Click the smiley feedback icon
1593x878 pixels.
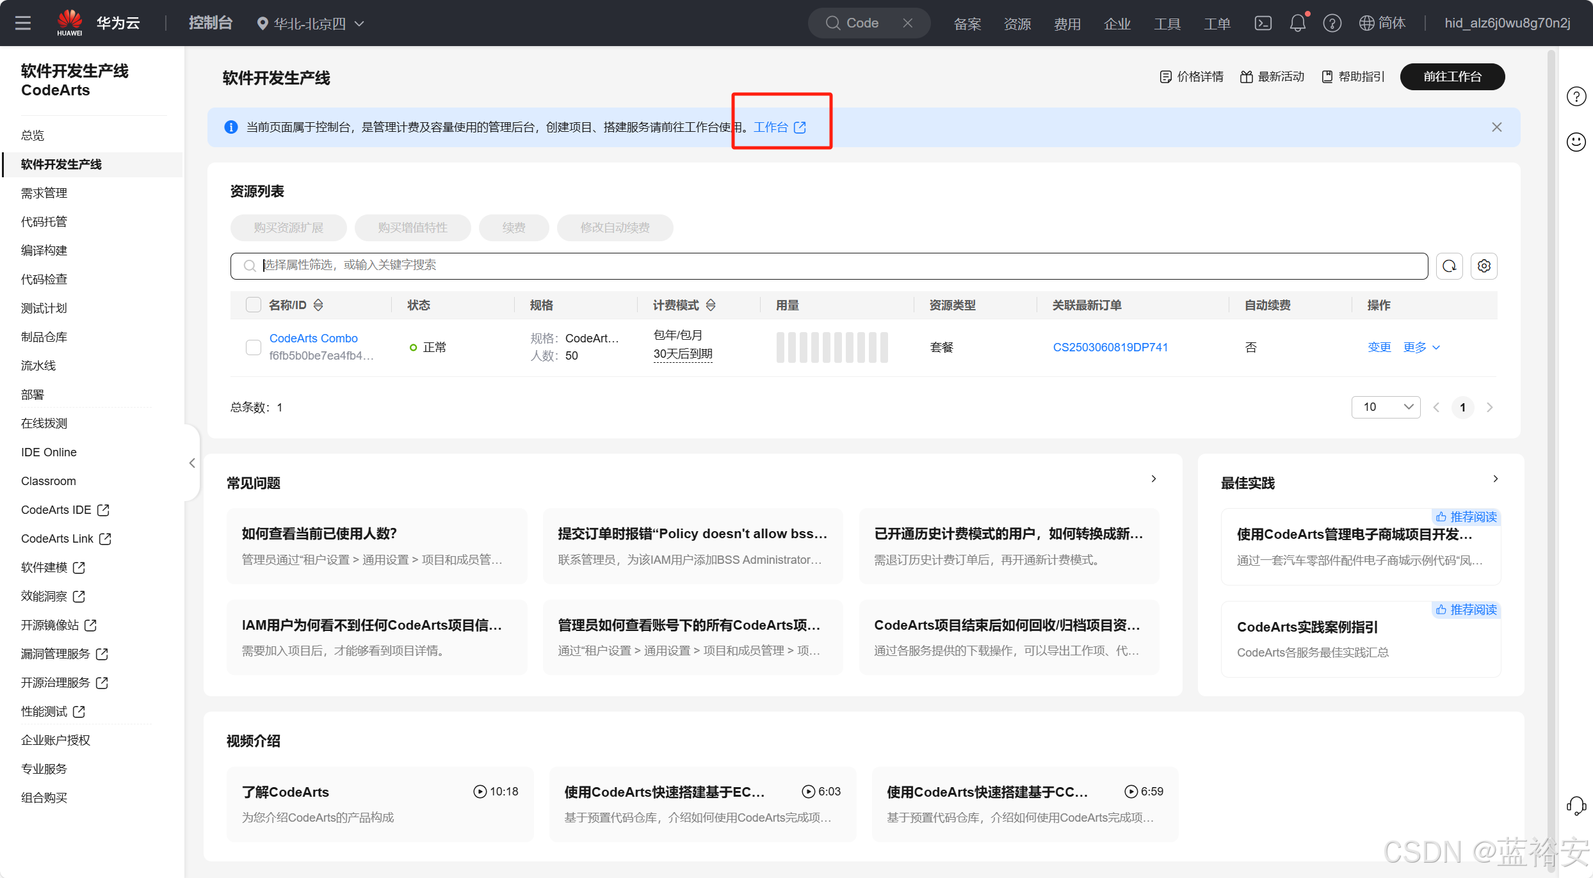[1576, 141]
